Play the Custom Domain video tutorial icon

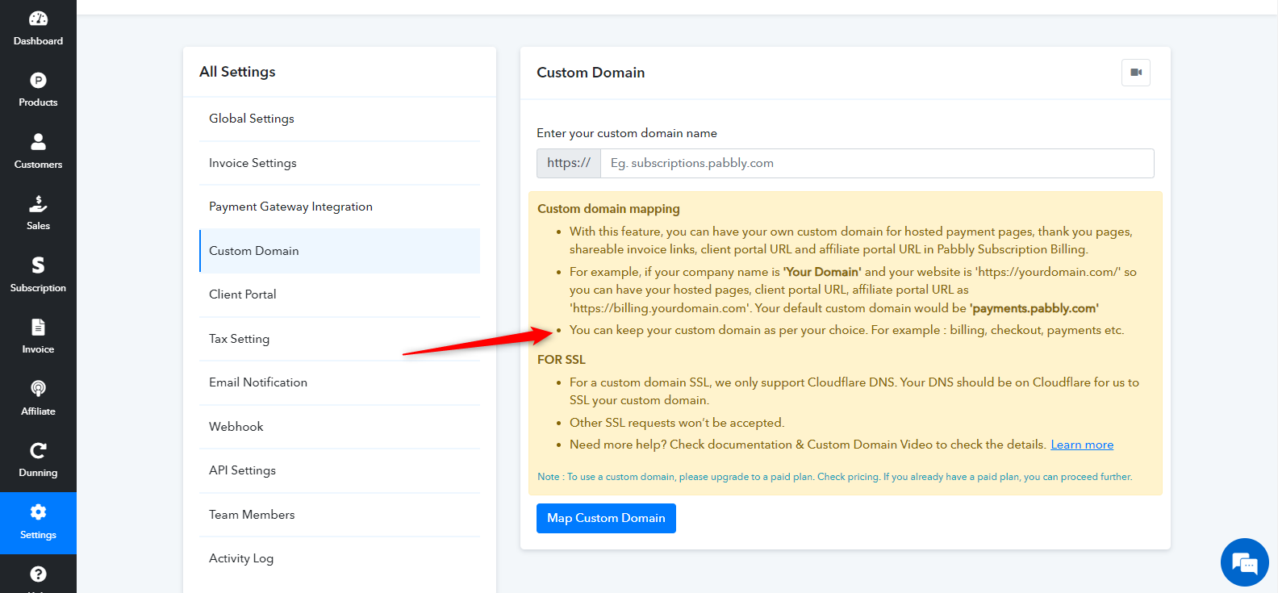(1136, 73)
